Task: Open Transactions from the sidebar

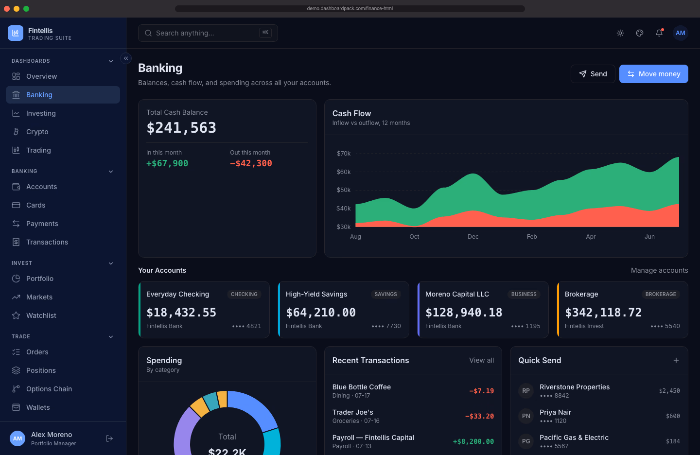Action: point(63,242)
